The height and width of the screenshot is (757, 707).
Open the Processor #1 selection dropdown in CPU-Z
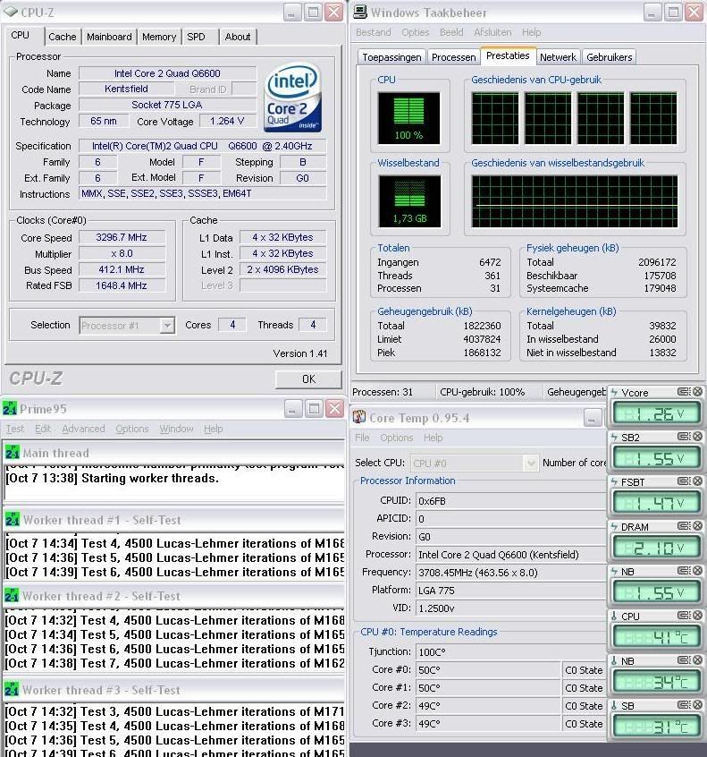[x=167, y=326]
